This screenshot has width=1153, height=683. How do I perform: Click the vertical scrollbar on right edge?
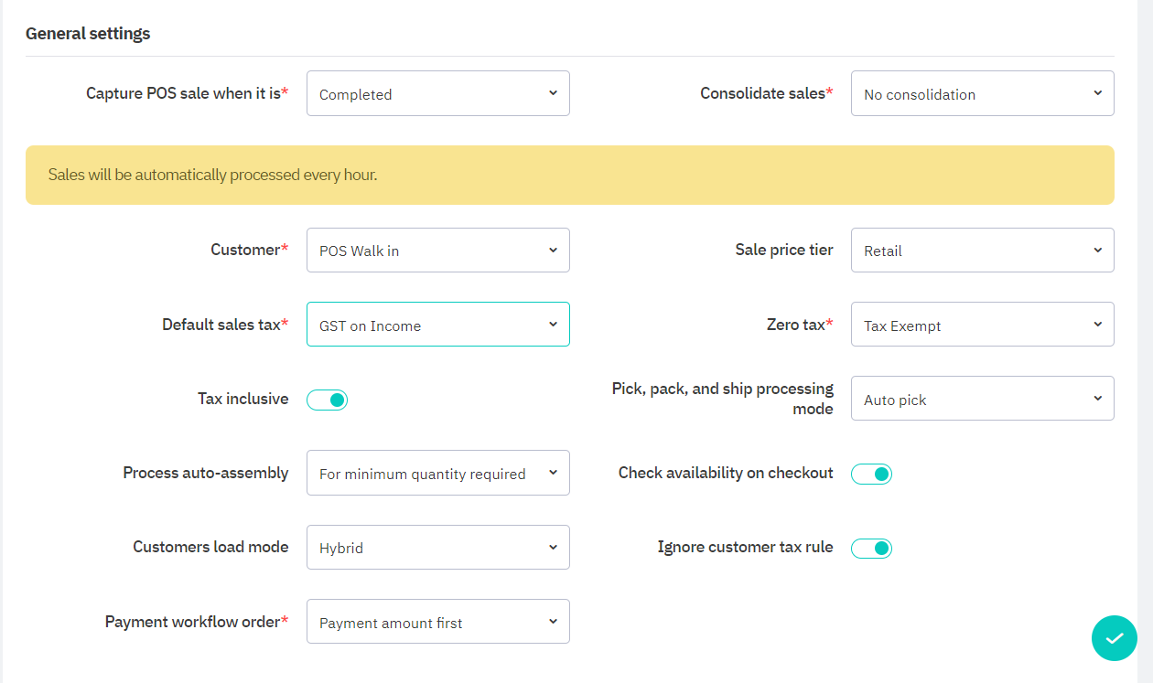tap(1145, 274)
